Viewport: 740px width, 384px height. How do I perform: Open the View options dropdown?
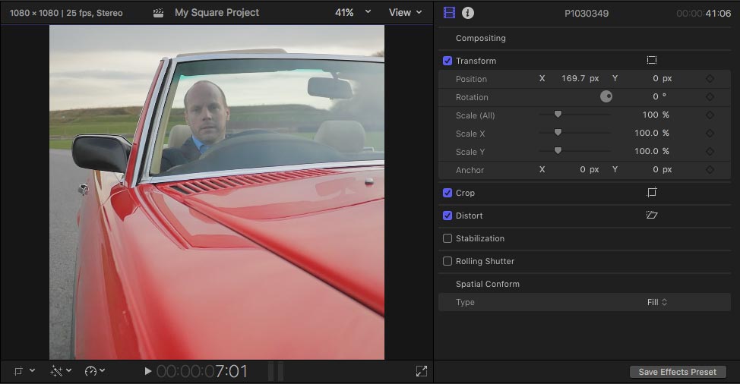[x=405, y=13]
